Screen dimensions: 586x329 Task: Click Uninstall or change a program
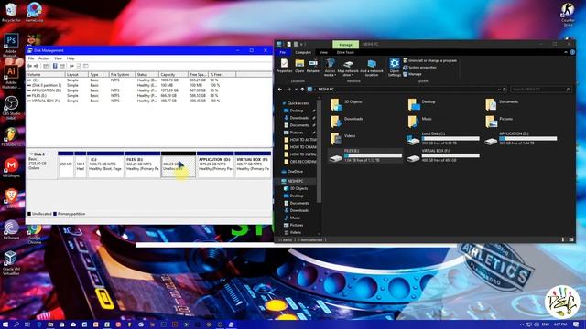(x=429, y=61)
